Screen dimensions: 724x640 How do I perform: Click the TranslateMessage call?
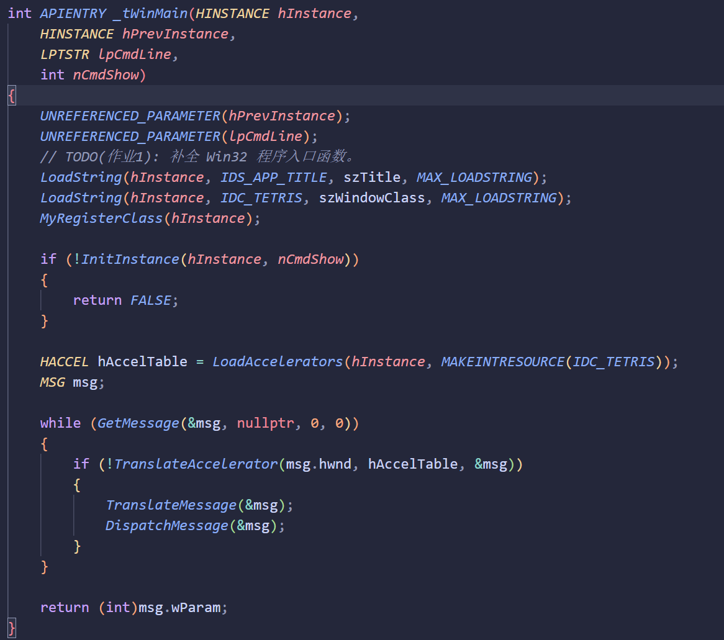coord(171,505)
